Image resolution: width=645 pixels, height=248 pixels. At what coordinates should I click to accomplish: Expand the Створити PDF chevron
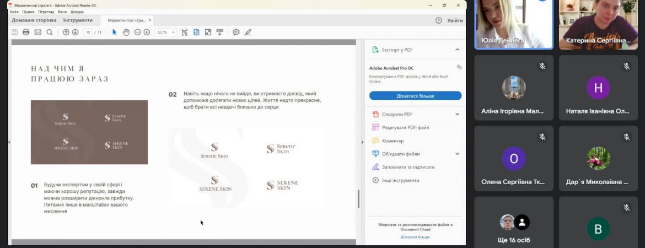457,114
